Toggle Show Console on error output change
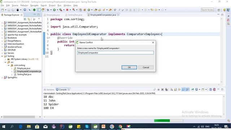This screenshot has width=231, height=130. [x=187, y=90]
